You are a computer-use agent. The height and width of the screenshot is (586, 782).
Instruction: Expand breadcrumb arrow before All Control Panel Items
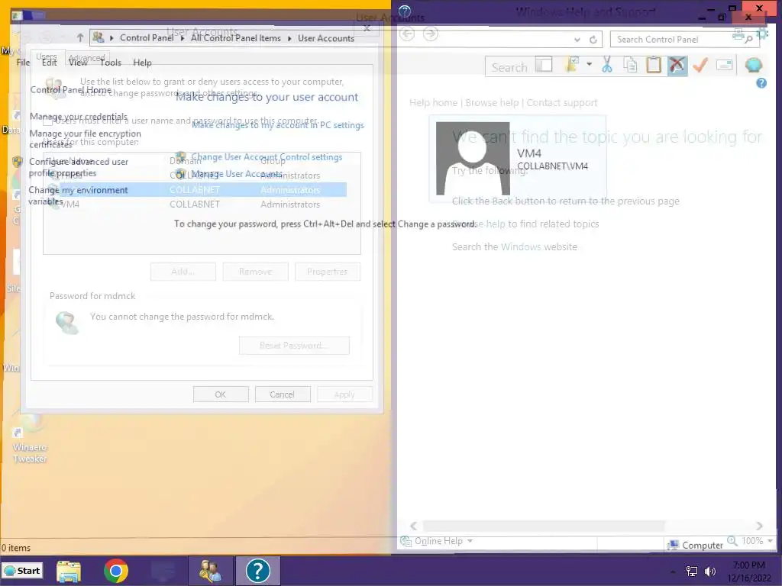[x=183, y=38]
